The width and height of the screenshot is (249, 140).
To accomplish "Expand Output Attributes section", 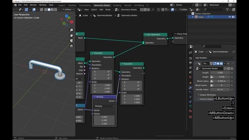I will 208,95.
